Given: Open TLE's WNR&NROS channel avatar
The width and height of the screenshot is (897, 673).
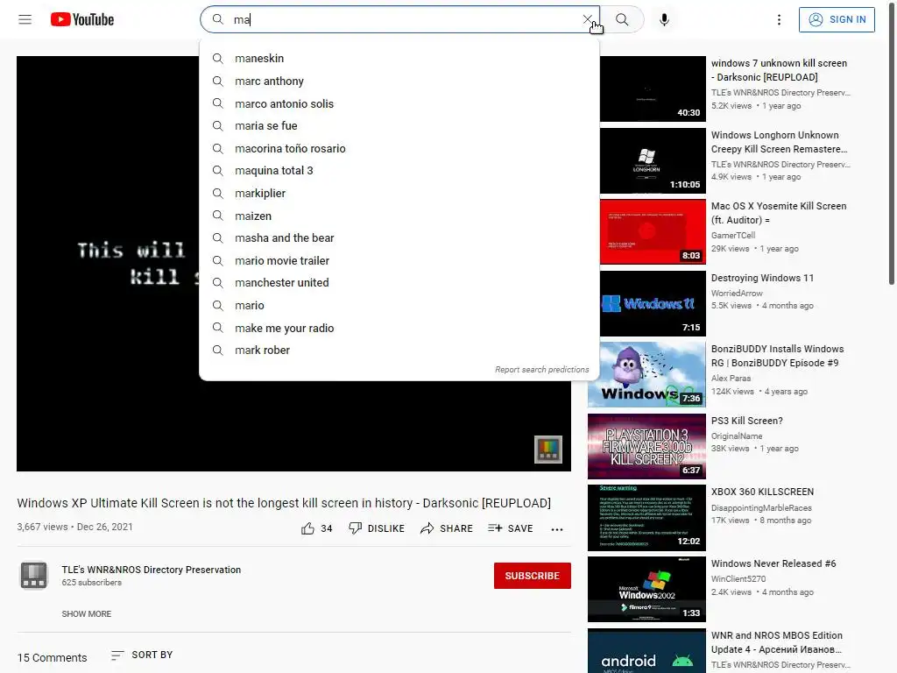Looking at the screenshot, I should point(34,575).
